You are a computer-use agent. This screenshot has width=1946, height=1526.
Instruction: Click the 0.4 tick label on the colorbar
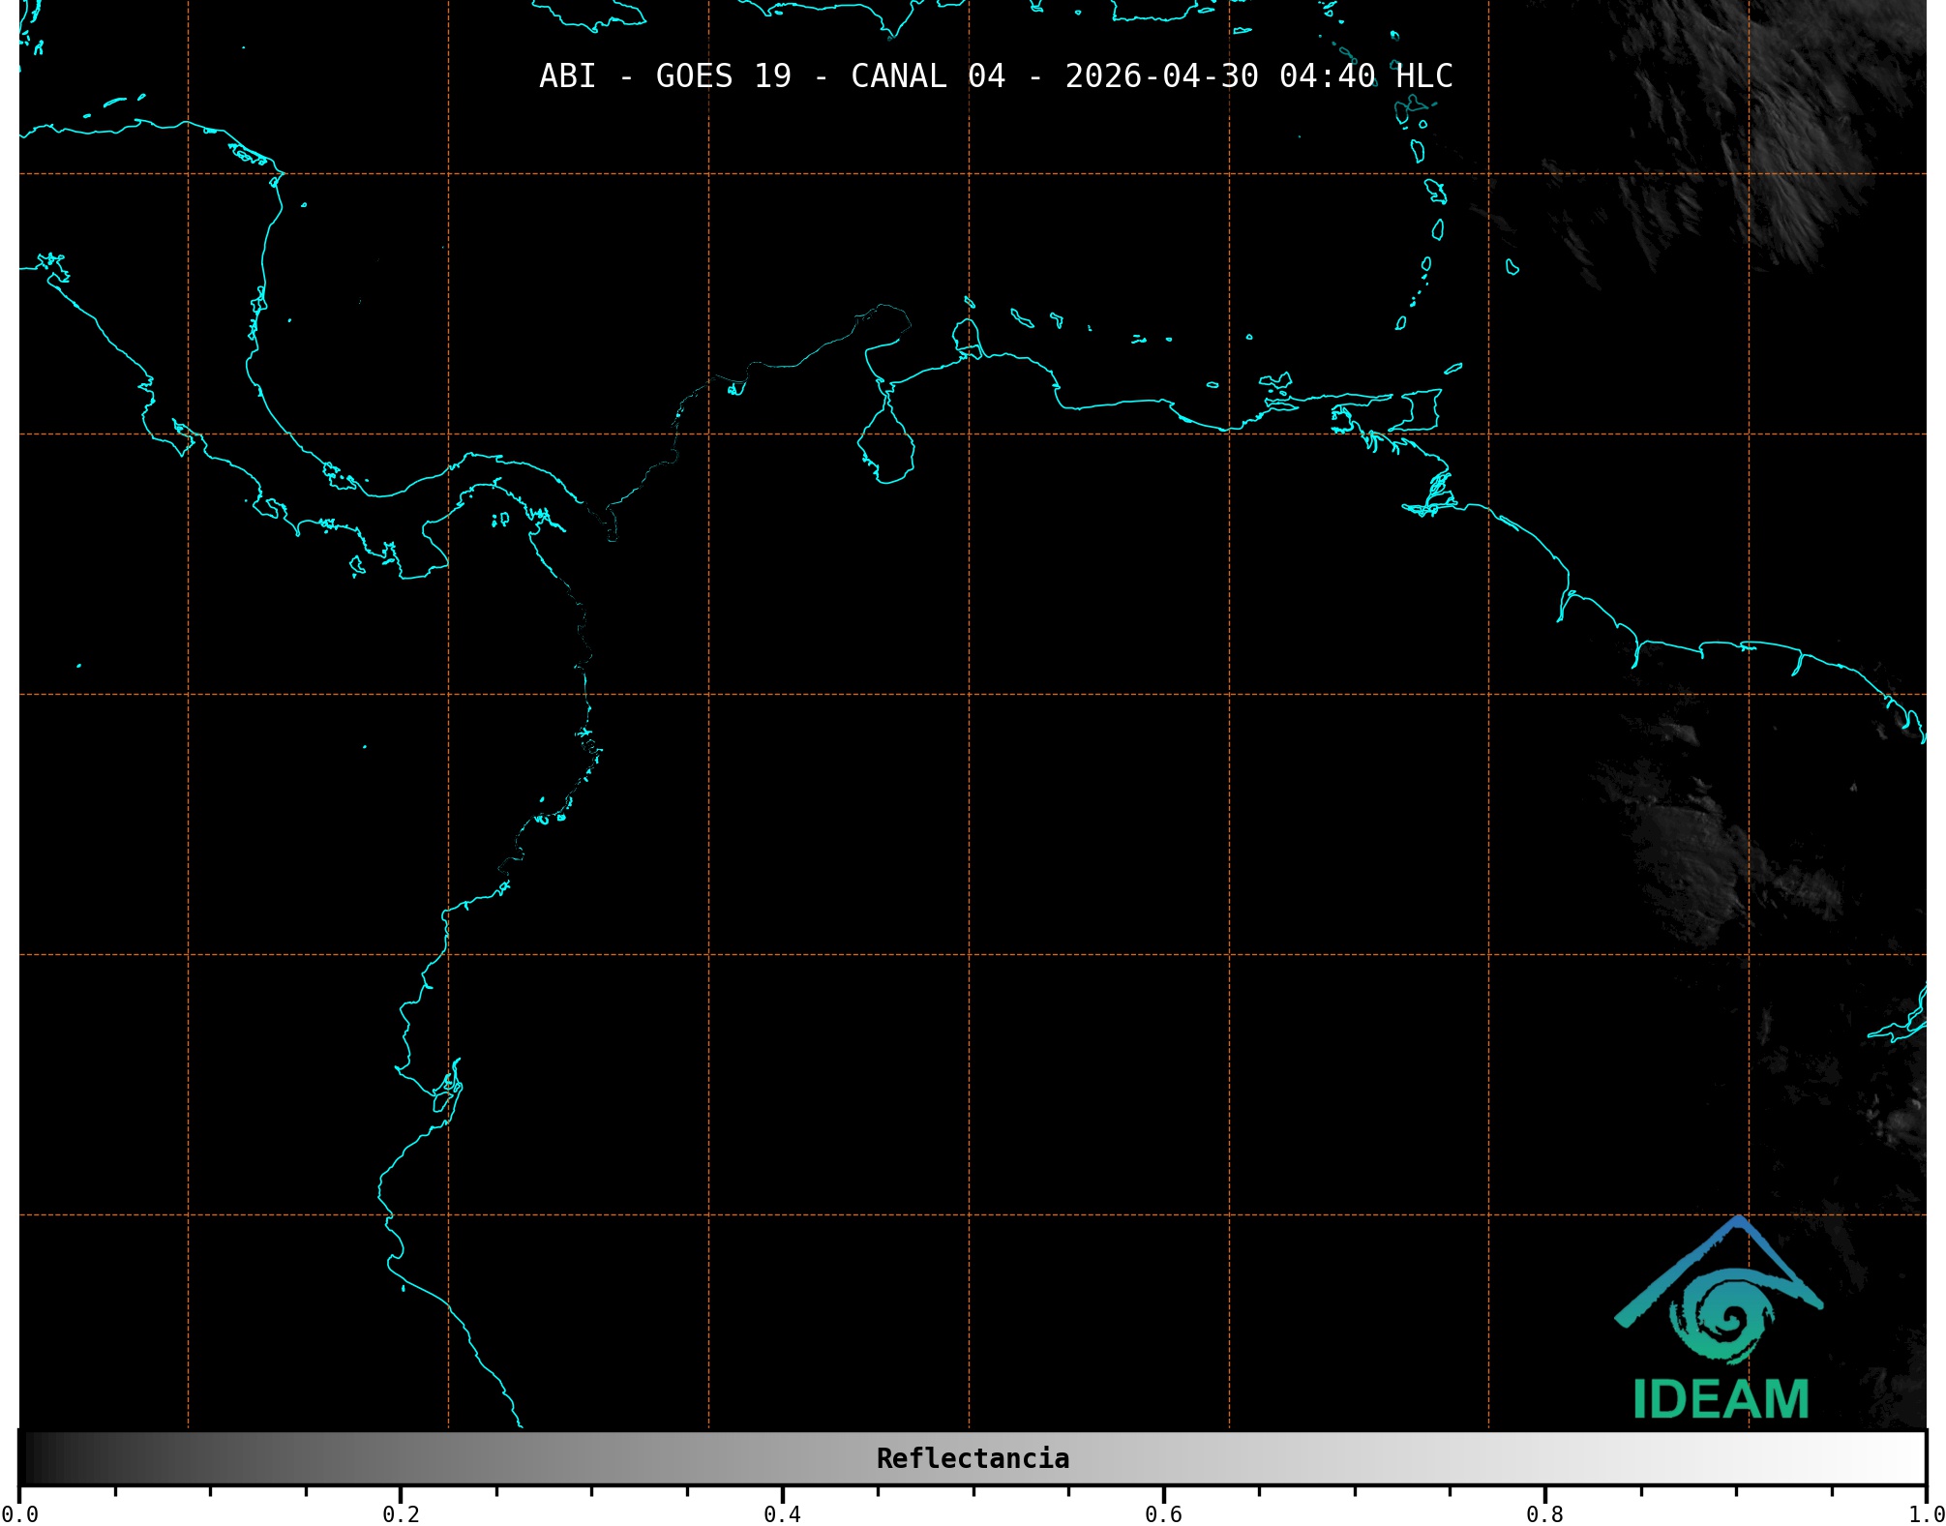(782, 1514)
